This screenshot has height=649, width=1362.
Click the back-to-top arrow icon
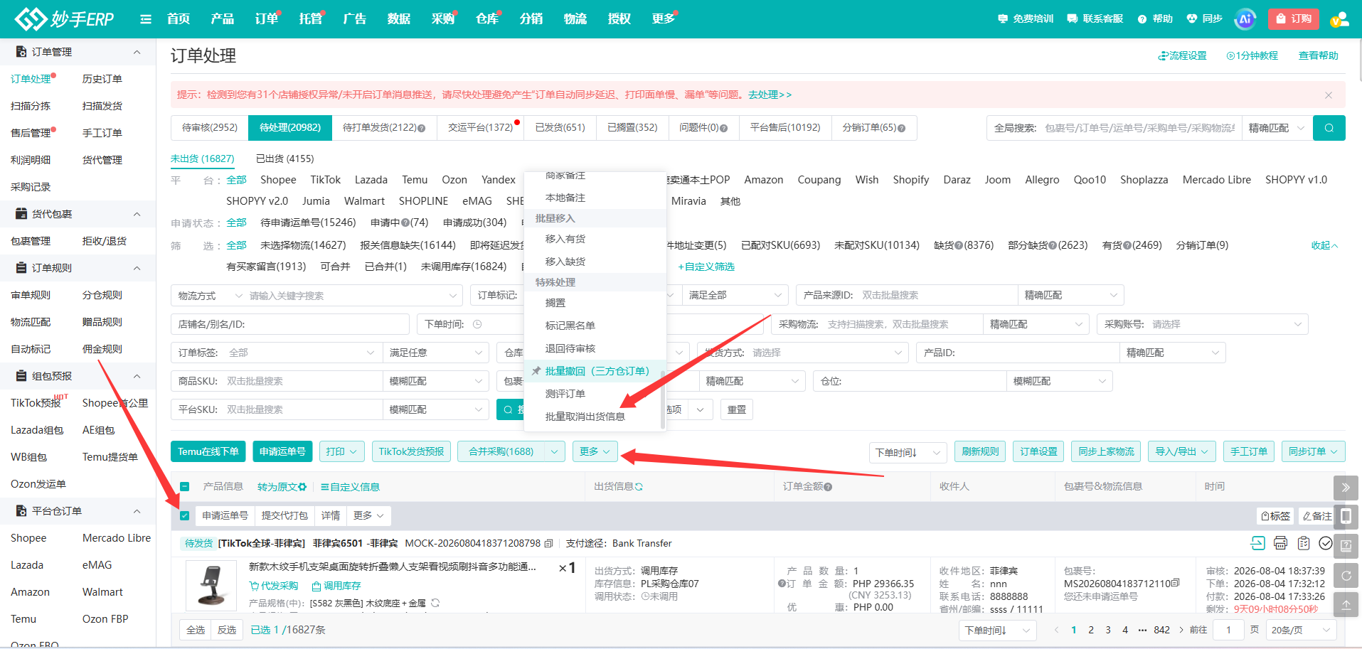(x=1346, y=604)
